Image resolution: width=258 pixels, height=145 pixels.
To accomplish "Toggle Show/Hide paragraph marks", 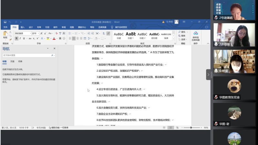I will (x=108, y=34).
